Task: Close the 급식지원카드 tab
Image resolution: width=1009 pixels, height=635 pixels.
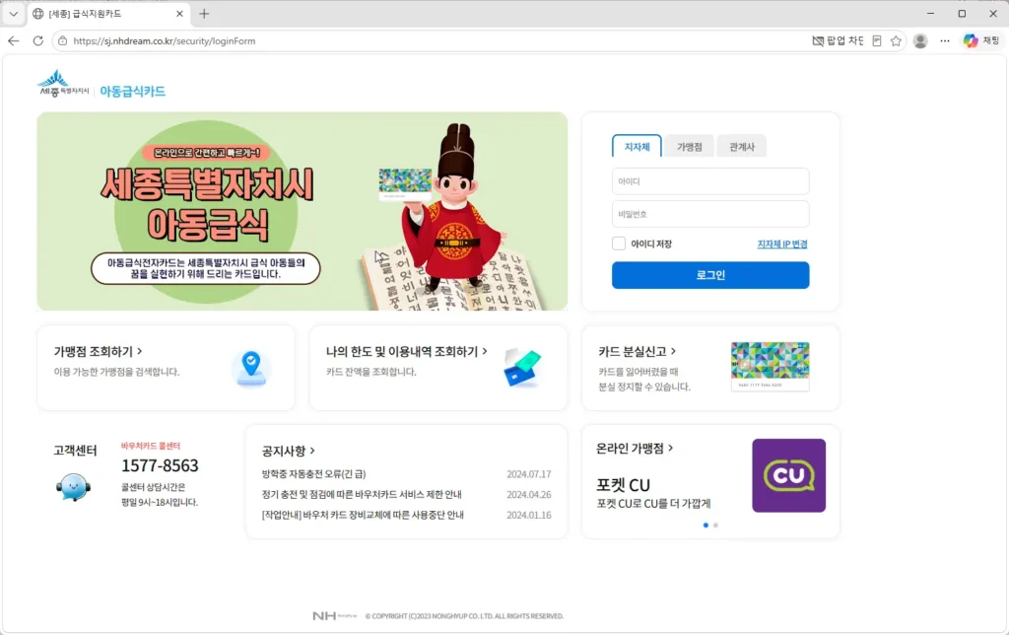Action: point(179,14)
